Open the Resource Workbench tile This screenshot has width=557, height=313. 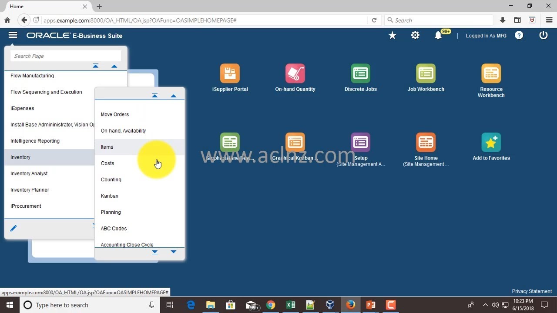click(x=491, y=73)
